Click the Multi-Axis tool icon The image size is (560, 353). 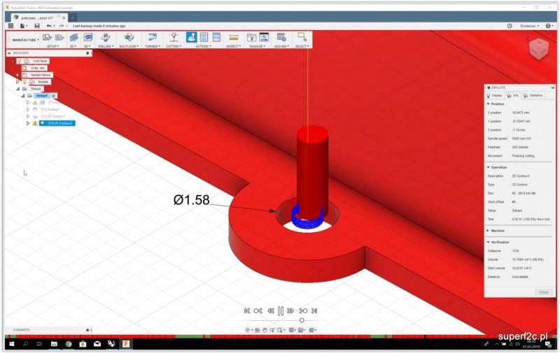tap(129, 37)
